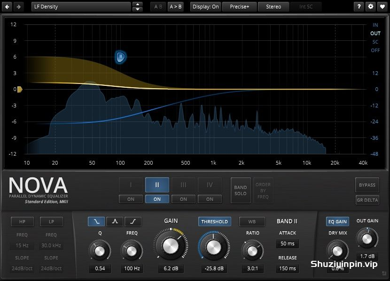
Task: Click the BYPASS button
Action: click(367, 185)
